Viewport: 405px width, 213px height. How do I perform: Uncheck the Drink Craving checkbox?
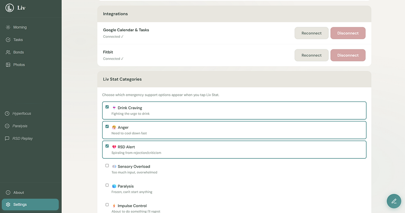(x=107, y=107)
